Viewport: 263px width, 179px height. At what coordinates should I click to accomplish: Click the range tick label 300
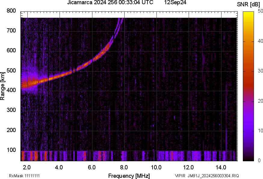pos(11,110)
